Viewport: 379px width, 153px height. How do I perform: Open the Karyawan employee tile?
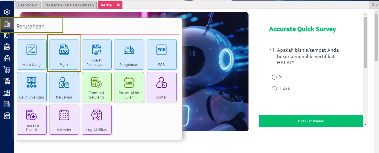(x=64, y=87)
